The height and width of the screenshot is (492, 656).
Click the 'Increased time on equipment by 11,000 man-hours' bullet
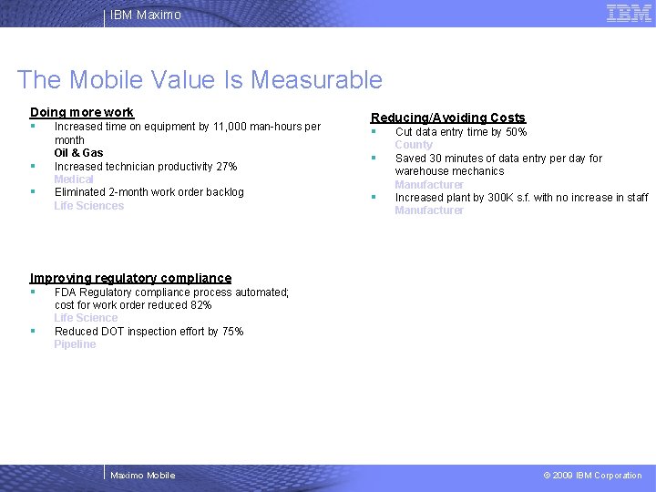coord(188,133)
